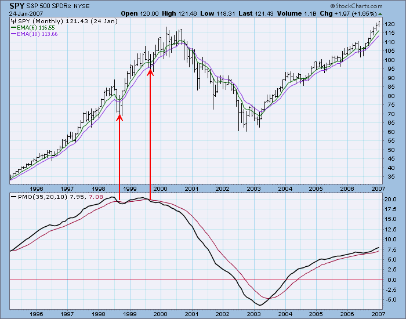Click the 90 label on the price axis

click(x=391, y=78)
